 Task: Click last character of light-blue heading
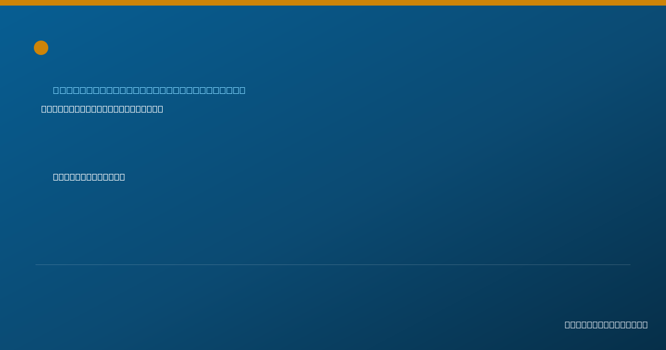pyautogui.click(x=242, y=90)
